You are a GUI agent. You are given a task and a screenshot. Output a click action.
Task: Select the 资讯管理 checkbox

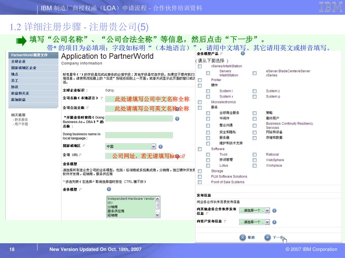208,160
